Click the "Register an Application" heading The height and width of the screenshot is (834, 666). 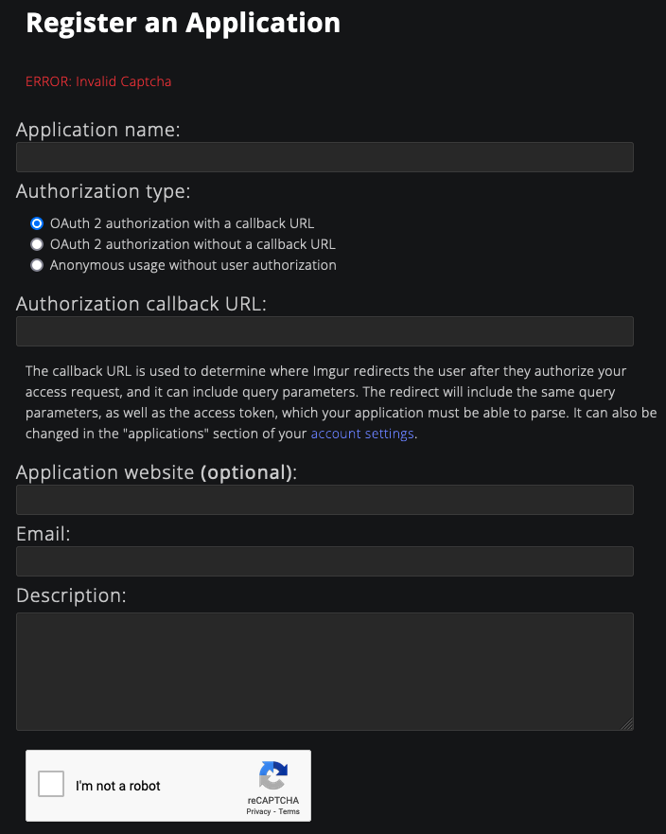click(x=183, y=23)
